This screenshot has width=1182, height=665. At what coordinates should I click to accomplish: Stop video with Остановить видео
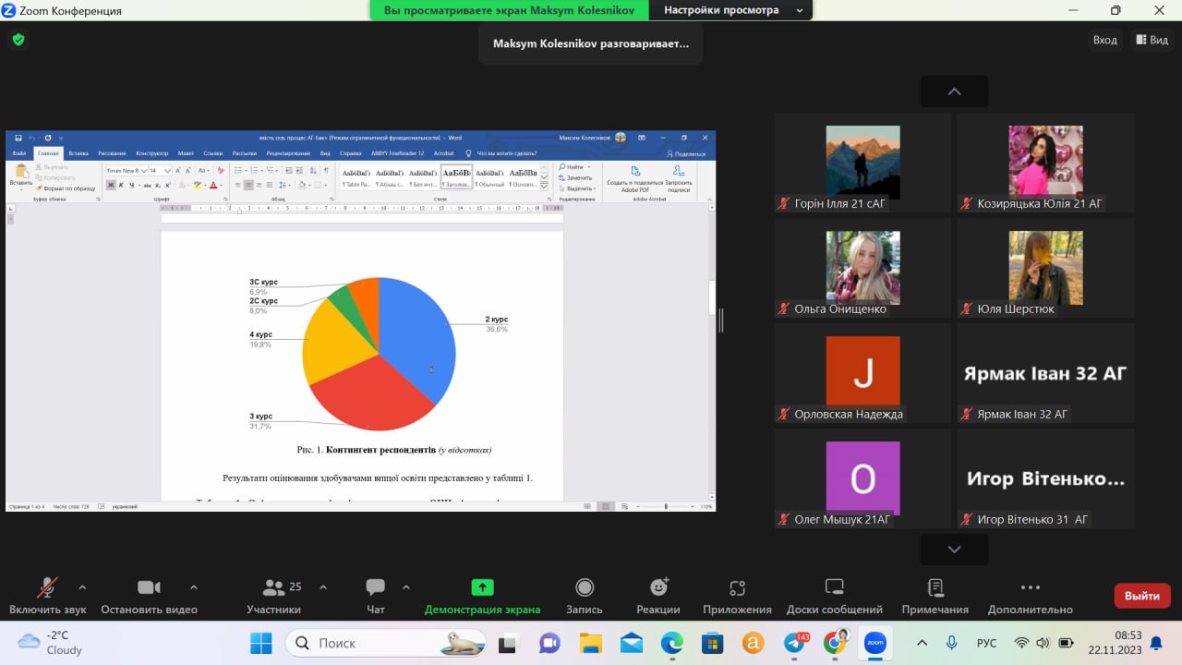149,596
